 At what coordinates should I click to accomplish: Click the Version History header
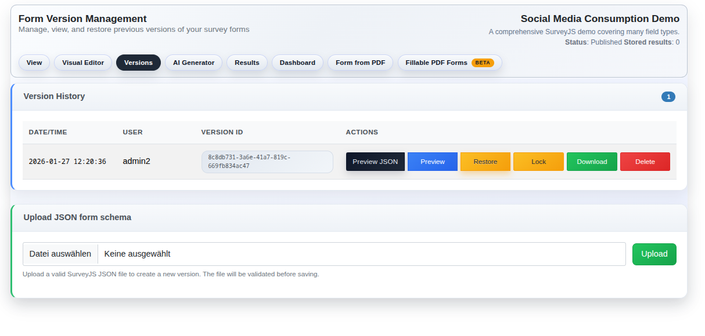click(x=54, y=96)
